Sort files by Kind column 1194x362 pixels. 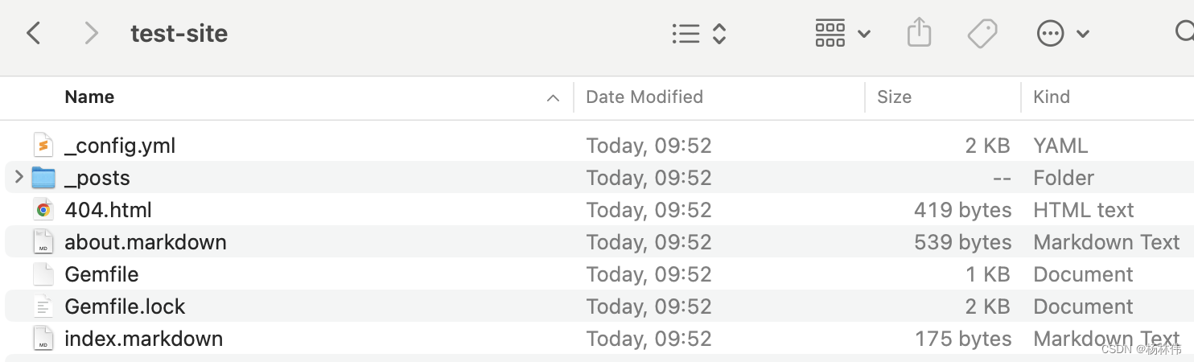point(1052,97)
